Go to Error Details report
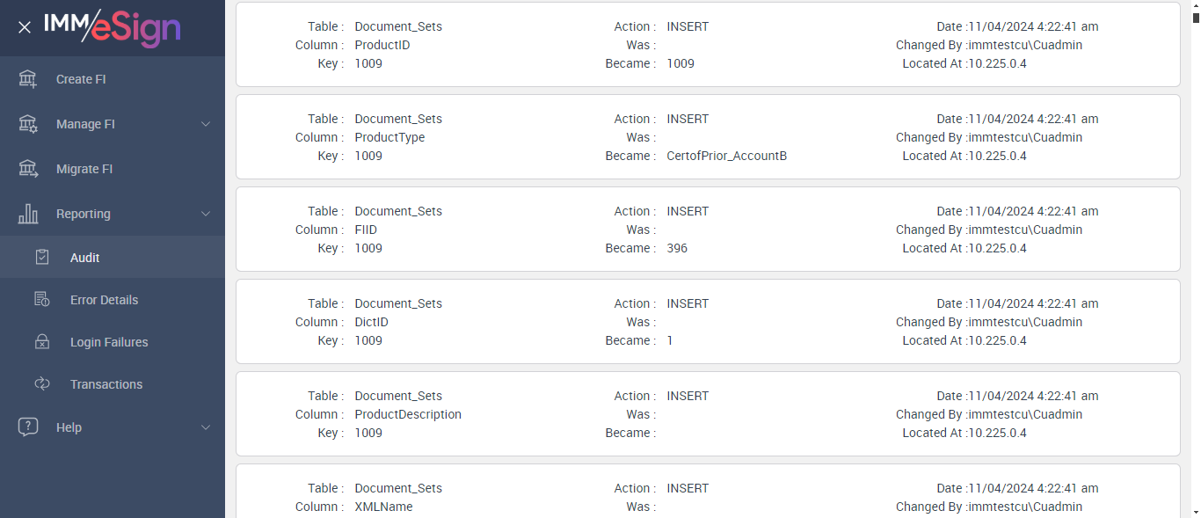Image resolution: width=1201 pixels, height=518 pixels. pos(104,300)
